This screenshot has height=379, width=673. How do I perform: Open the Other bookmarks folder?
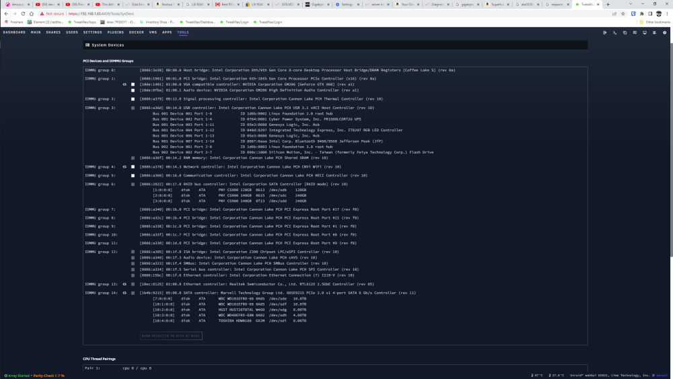(655, 22)
